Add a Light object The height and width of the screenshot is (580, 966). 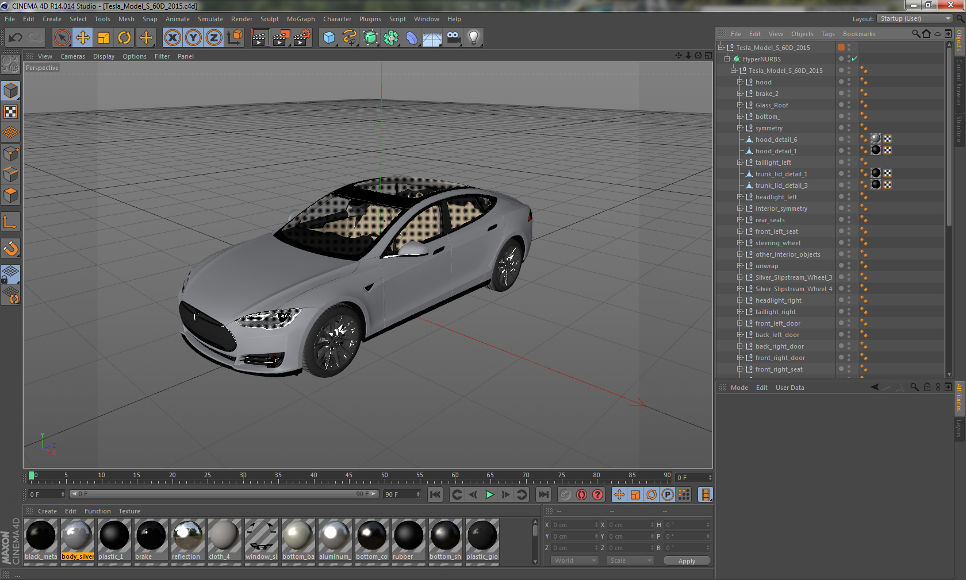coord(474,38)
